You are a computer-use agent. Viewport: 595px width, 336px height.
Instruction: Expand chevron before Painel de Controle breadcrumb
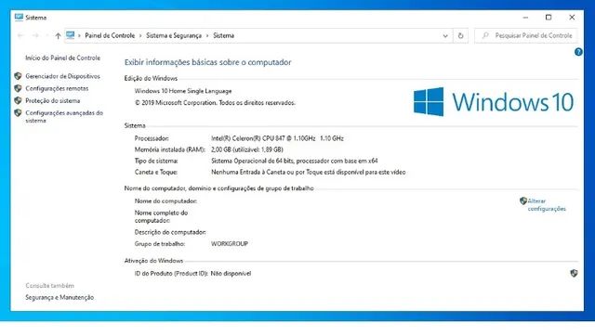click(x=79, y=35)
